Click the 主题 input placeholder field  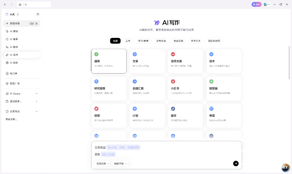tap(108, 154)
